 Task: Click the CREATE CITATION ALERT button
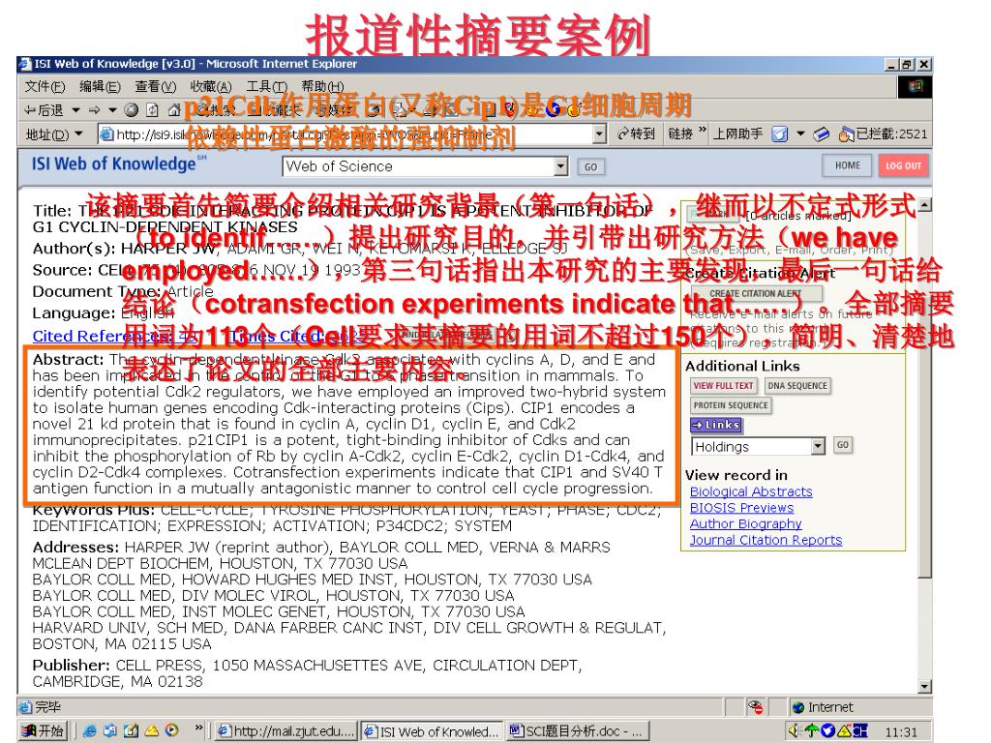pyautogui.click(x=755, y=293)
